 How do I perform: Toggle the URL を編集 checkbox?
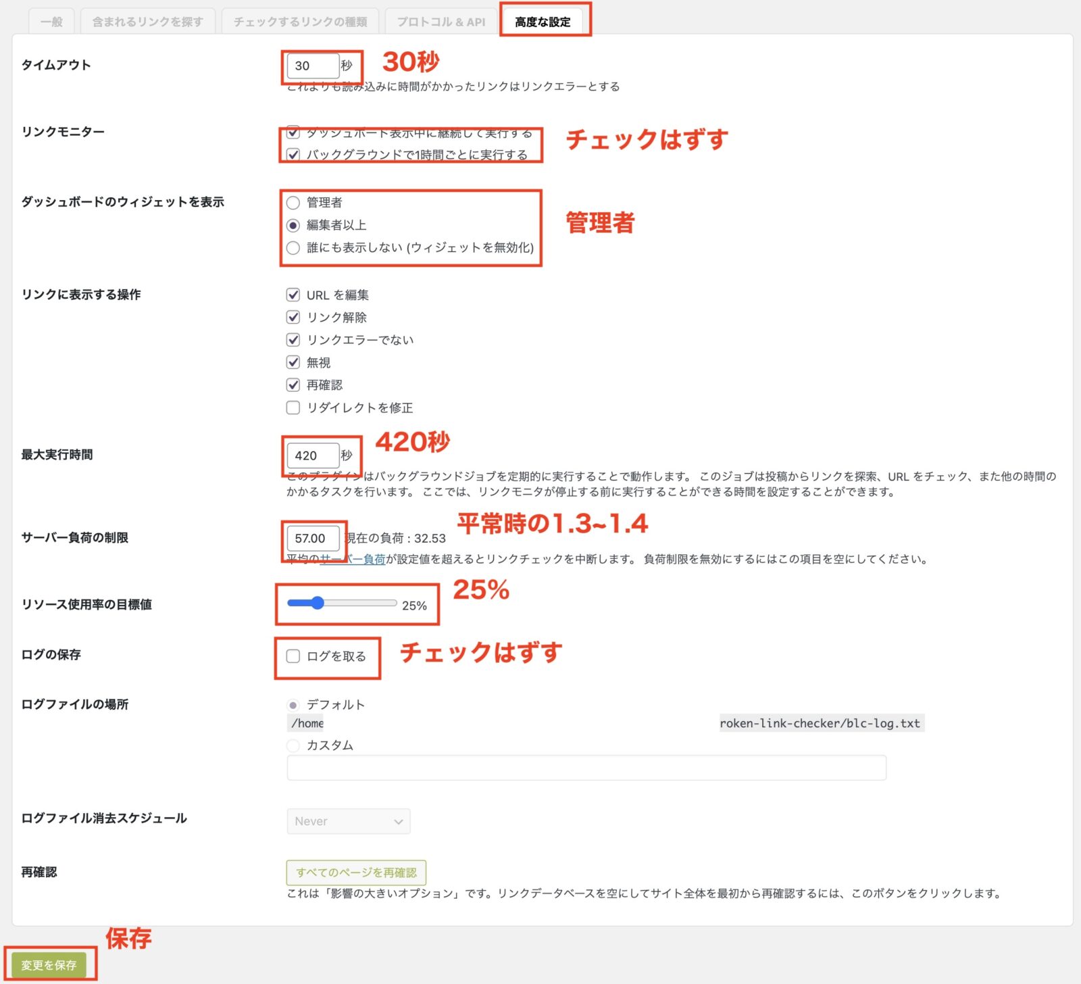tap(293, 295)
